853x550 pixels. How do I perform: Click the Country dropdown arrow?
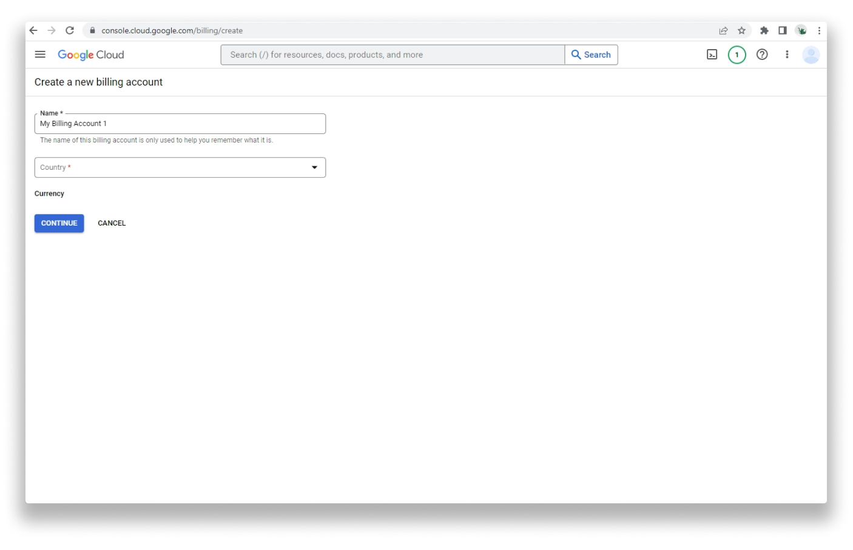click(x=314, y=167)
